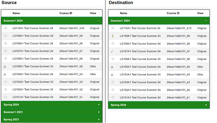Screen dimensions: 217x123
Task: Select LS103A1 radio button in Destination
Action: pos(113,82)
